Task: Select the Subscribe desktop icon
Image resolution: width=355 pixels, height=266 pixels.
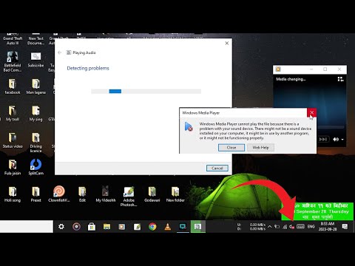Action: pos(35,59)
